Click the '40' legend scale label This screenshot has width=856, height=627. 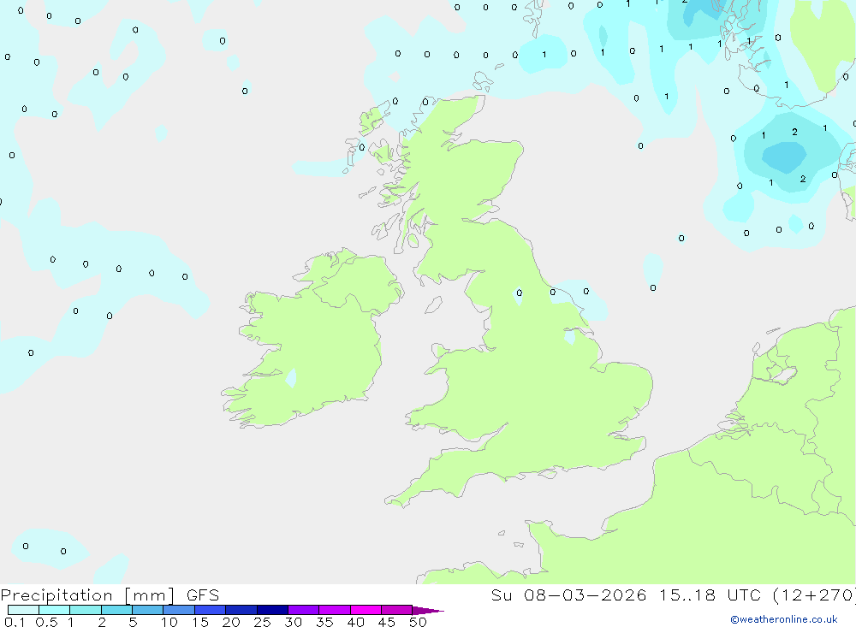355,622
